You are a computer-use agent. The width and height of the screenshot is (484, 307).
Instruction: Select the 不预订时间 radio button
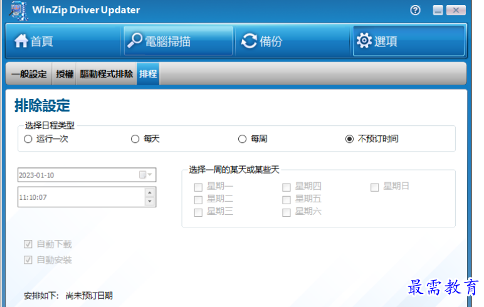click(349, 139)
